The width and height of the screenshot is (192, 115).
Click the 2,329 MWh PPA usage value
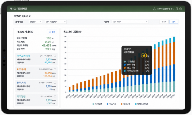(51, 87)
